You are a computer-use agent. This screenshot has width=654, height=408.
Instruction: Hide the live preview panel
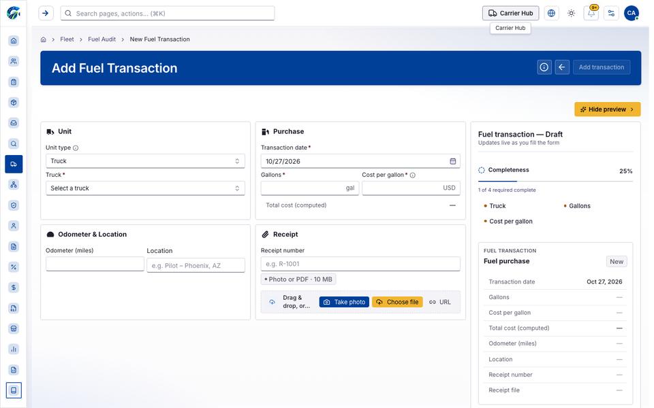tap(607, 109)
